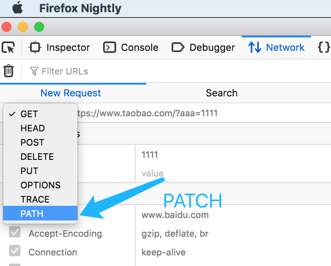
Task: Select POST request method
Action: tap(40, 142)
